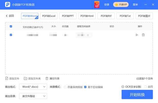This screenshot has width=158, height=103.
Task: Click the 开始转换 button
Action: (137, 94)
